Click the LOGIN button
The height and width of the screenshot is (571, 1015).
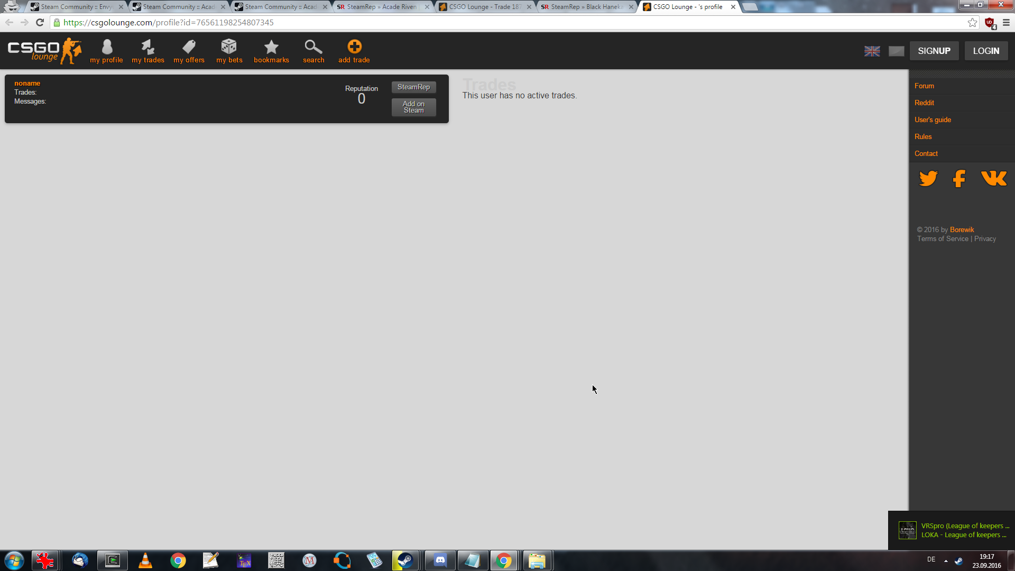(x=986, y=51)
